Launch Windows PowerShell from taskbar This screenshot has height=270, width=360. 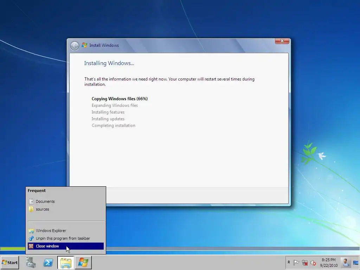click(48, 262)
